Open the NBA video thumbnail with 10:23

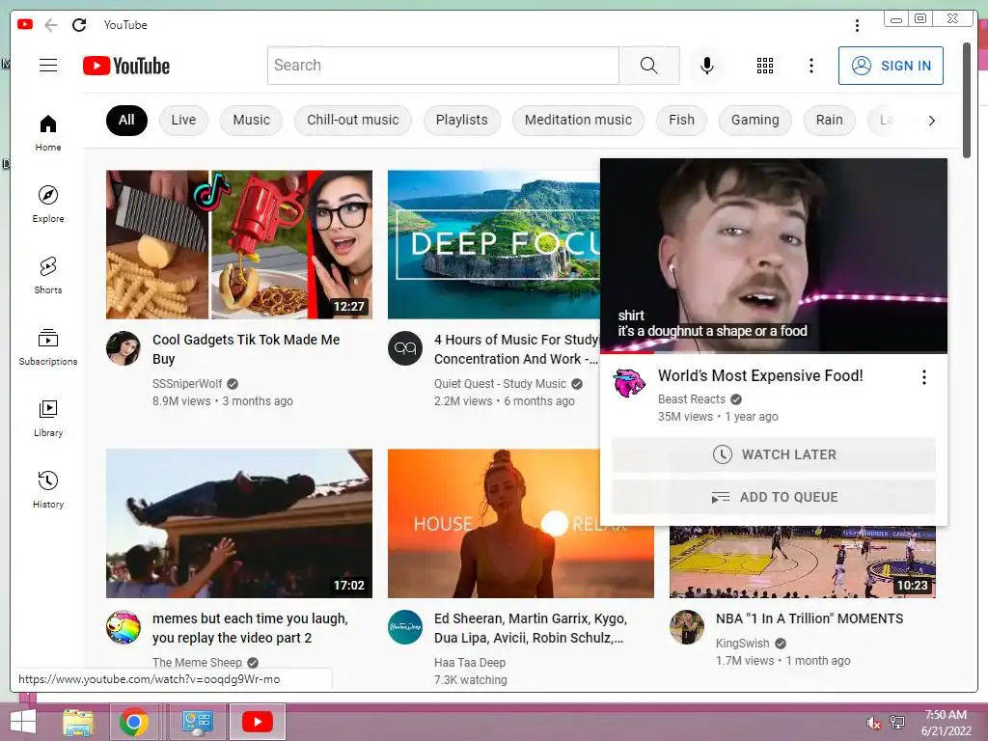tap(802, 562)
